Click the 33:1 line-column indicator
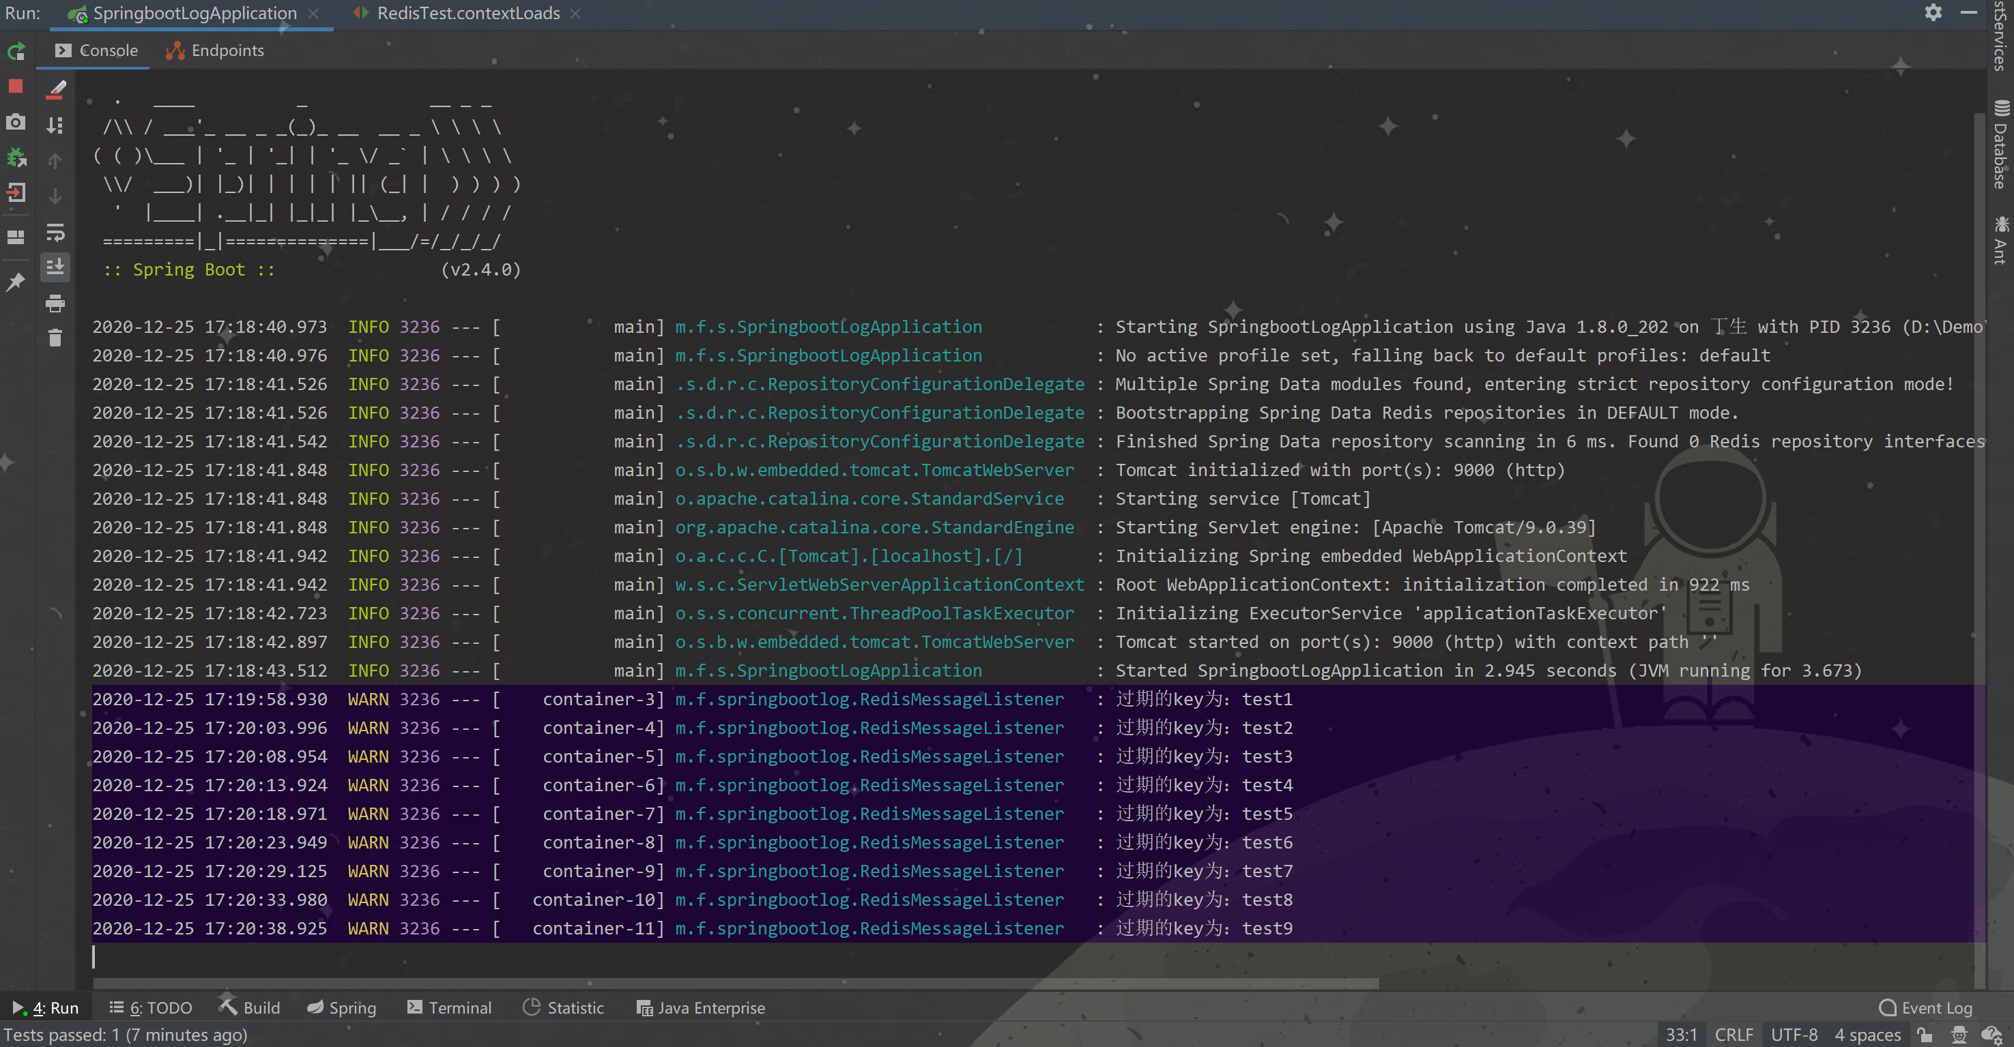2014x1047 pixels. tap(1681, 1035)
